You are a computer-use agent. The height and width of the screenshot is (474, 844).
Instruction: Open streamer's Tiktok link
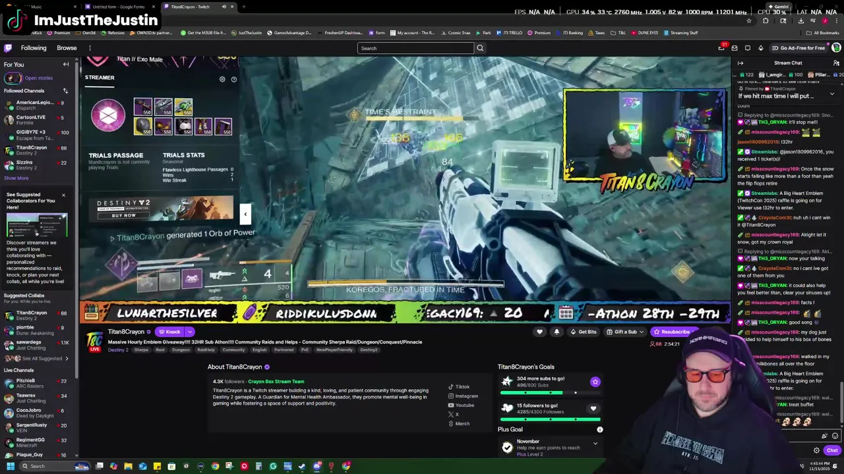point(459,386)
